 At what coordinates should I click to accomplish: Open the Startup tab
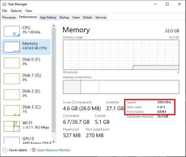click(64, 17)
